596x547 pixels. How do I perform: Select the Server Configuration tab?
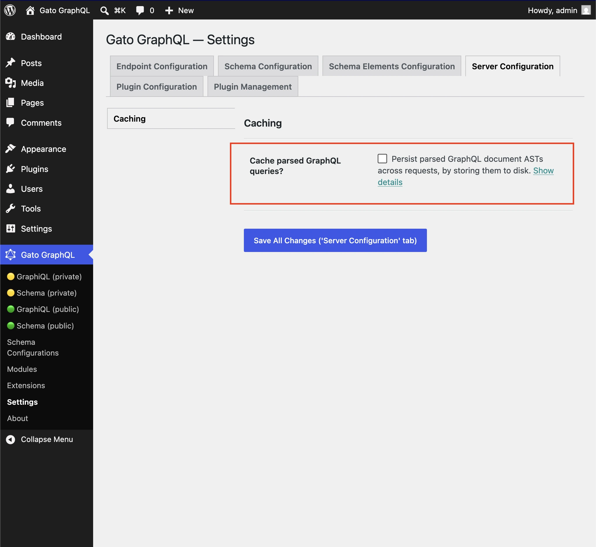click(512, 66)
